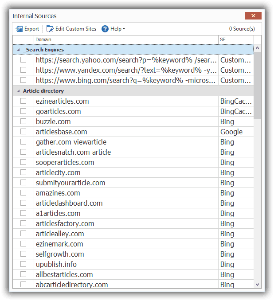Sort by the Domain column header

pyautogui.click(x=126, y=39)
